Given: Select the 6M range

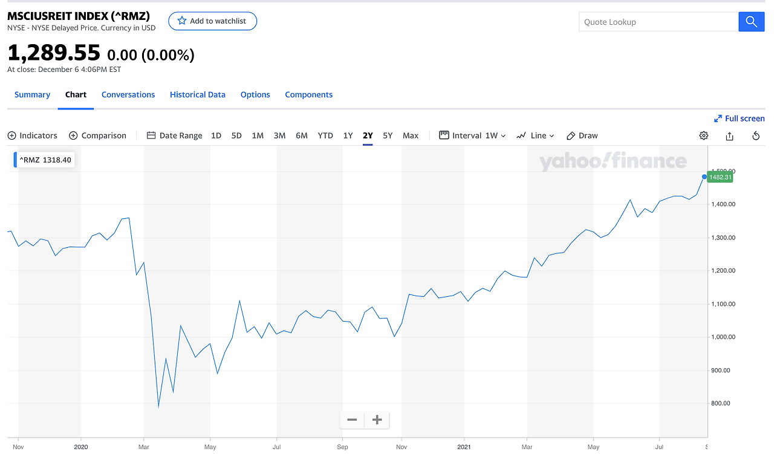Looking at the screenshot, I should click(x=302, y=135).
